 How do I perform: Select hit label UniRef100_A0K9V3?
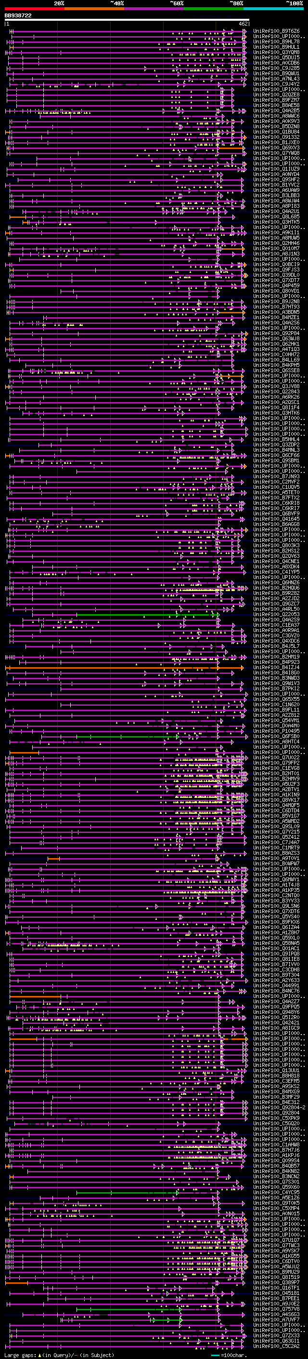tap(276, 121)
